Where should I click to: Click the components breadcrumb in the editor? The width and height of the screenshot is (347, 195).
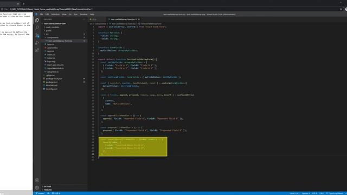(x=101, y=24)
